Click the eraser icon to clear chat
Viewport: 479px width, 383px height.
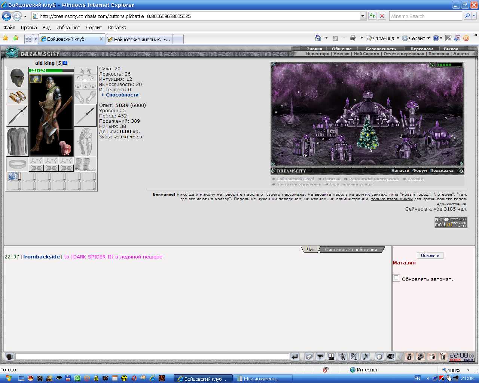pos(309,357)
